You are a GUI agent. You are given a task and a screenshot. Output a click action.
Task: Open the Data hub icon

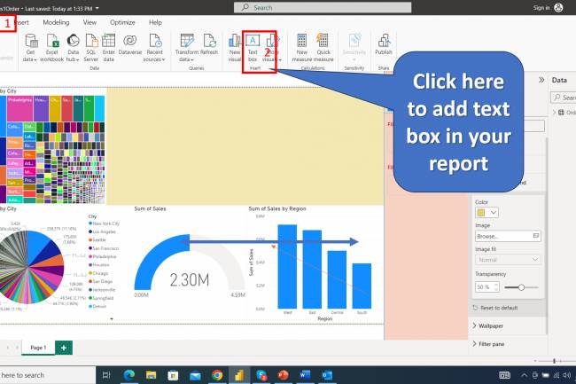pyautogui.click(x=73, y=41)
